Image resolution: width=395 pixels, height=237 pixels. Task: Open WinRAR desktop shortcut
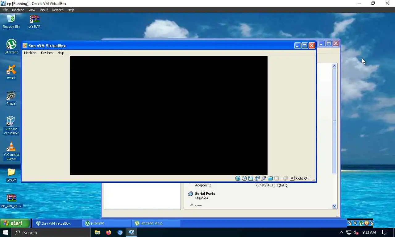click(x=34, y=21)
